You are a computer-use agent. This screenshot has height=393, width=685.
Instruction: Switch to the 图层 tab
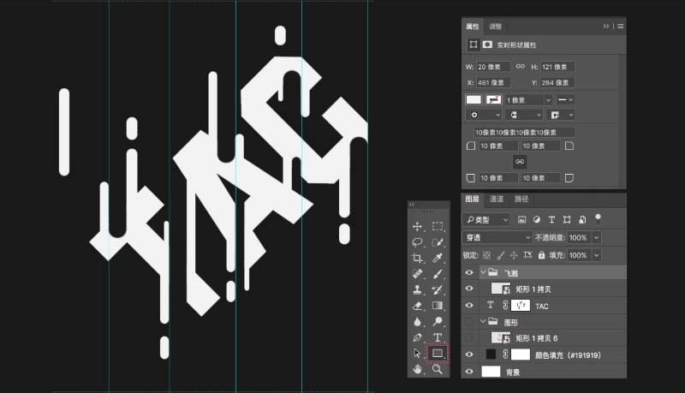pyautogui.click(x=472, y=199)
